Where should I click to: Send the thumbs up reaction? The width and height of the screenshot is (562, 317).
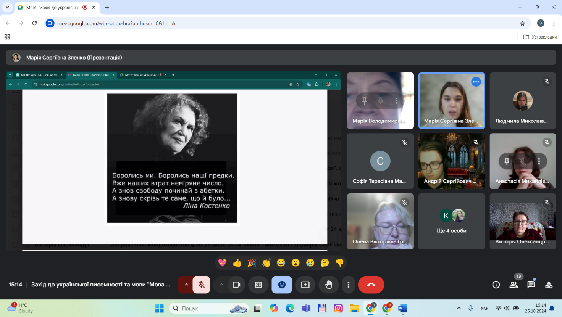pos(237,263)
